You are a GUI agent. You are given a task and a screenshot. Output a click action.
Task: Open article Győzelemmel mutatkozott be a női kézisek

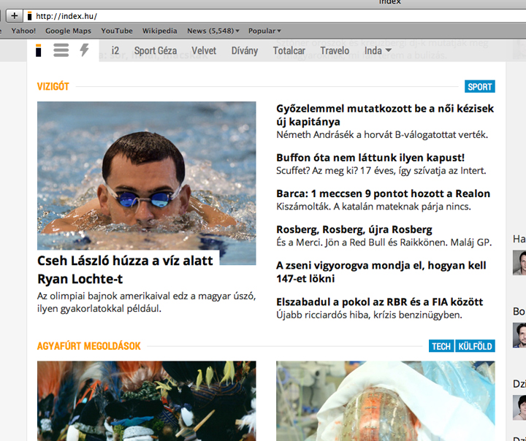pos(385,115)
